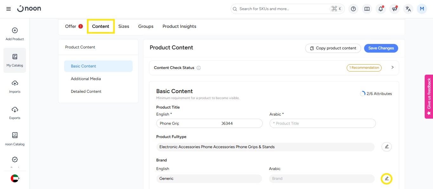Open the user profile avatar M
This screenshot has height=189, width=433.
click(422, 9)
